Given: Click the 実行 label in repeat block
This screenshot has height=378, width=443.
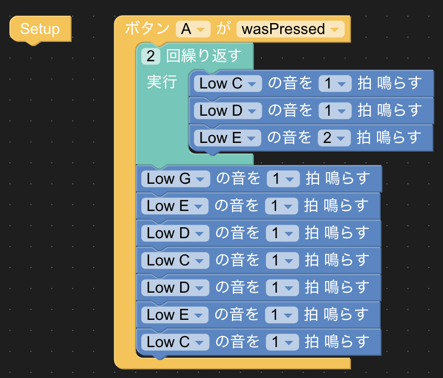Looking at the screenshot, I should 162,82.
